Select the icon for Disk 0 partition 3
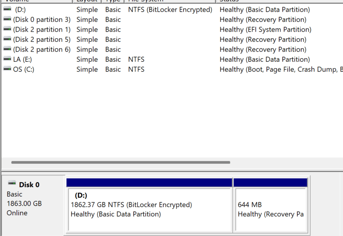This screenshot has width=343, height=236. (6, 19)
